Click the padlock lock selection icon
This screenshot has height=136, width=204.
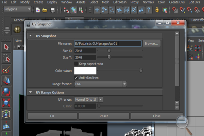(x=157, y=10)
